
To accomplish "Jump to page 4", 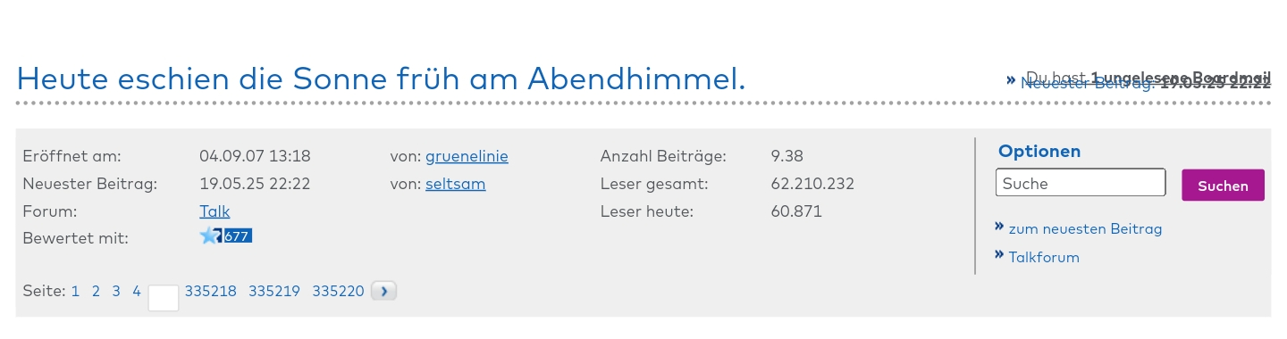I will tap(137, 291).
